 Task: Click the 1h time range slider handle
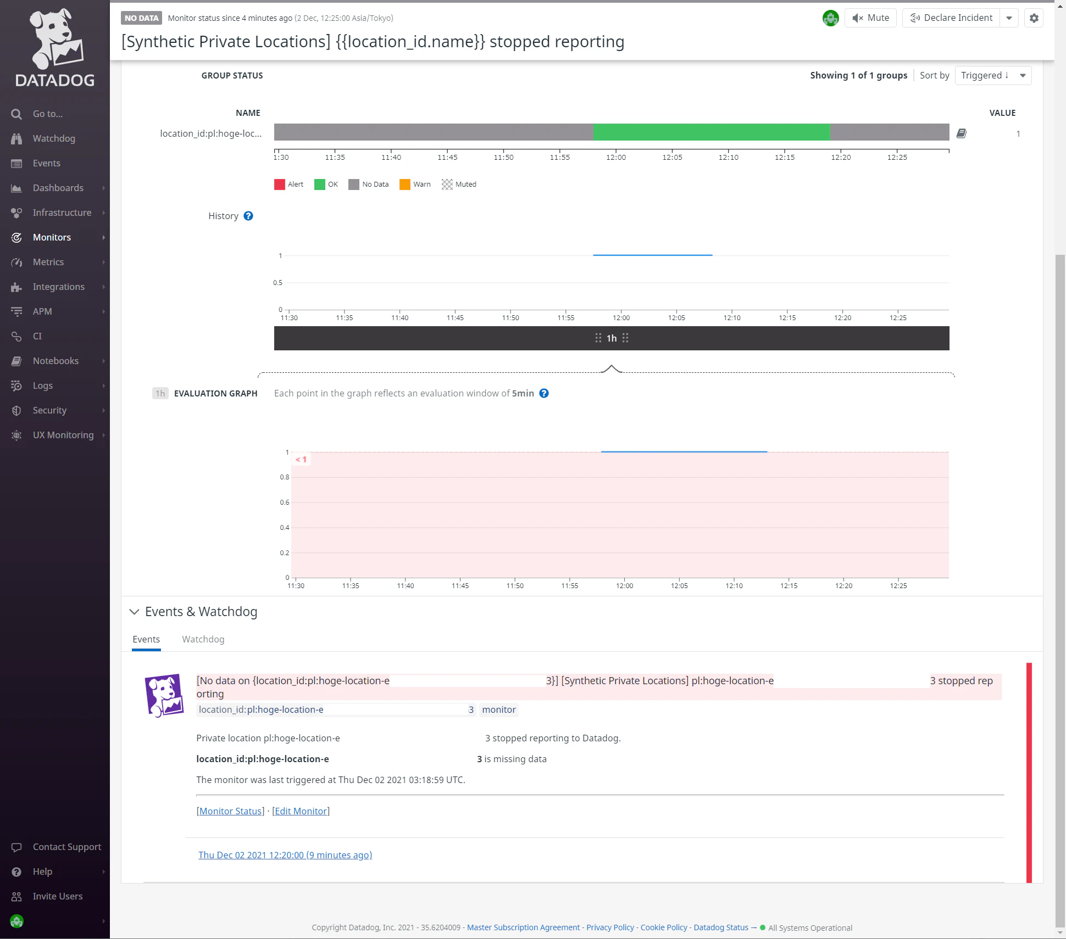point(612,338)
